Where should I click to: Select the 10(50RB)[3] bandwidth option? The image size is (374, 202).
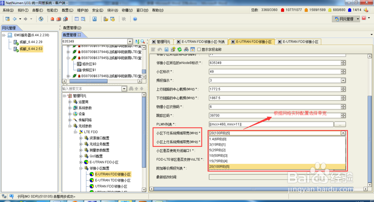pos(277,156)
